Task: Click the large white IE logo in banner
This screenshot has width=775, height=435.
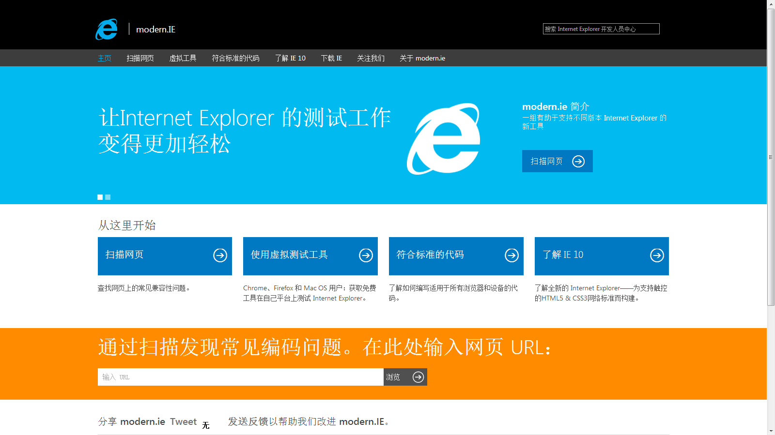Action: point(444,139)
